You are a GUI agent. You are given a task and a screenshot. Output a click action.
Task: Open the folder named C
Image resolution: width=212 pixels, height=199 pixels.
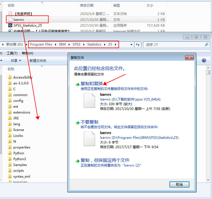click(12, 89)
